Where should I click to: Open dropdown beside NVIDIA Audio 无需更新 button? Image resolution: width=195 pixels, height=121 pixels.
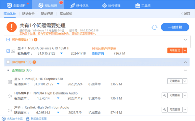point(185,95)
